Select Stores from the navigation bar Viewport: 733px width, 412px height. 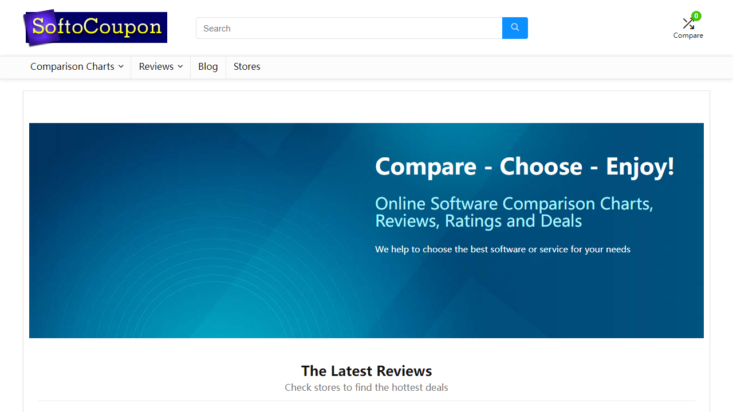[246, 67]
